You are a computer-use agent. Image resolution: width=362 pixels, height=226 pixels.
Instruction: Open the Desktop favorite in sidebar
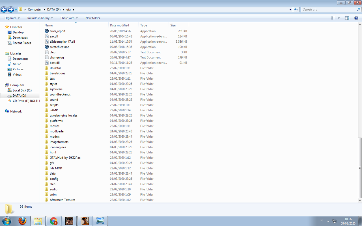point(18,32)
